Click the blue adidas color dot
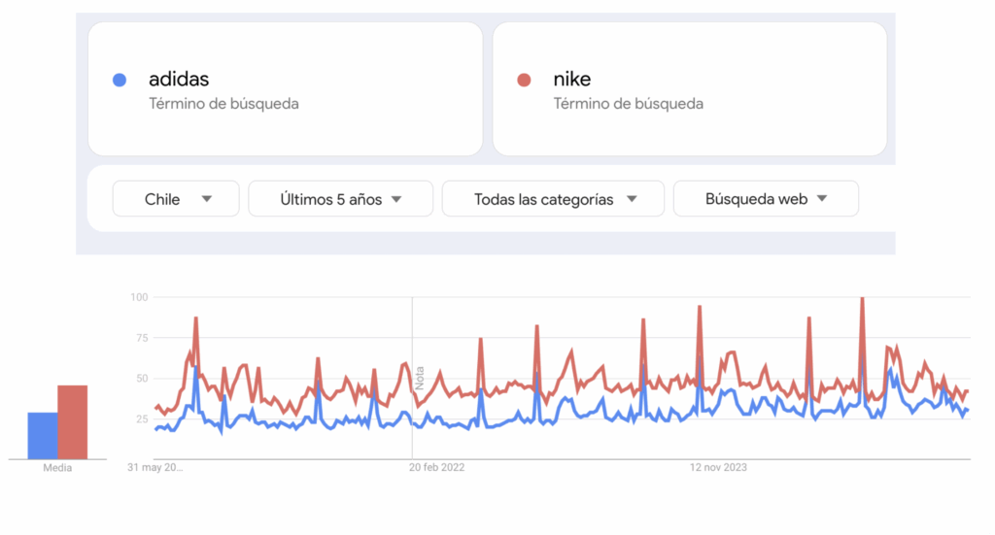The width and height of the screenshot is (995, 535). [x=120, y=80]
